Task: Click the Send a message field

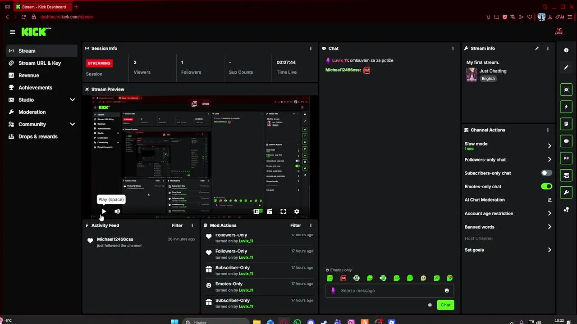Action: (x=390, y=290)
